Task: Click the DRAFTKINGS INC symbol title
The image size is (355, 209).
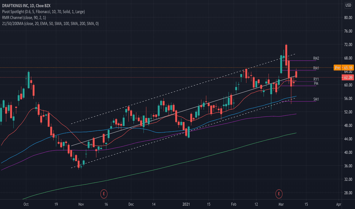Action: (x=26, y=6)
